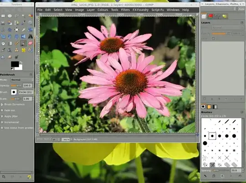Click the Circle (11) brush name button
246x183 pixels.
tap(26, 92)
